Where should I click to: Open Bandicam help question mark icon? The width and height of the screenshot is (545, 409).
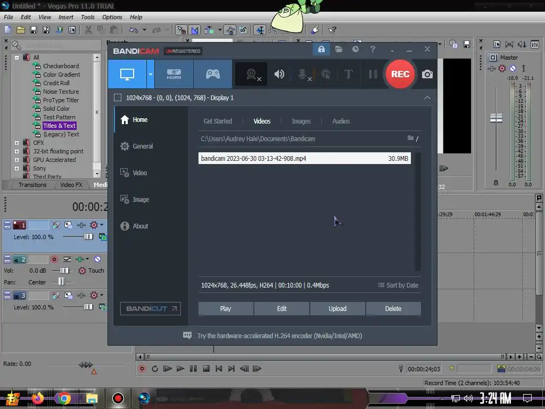[x=373, y=49]
